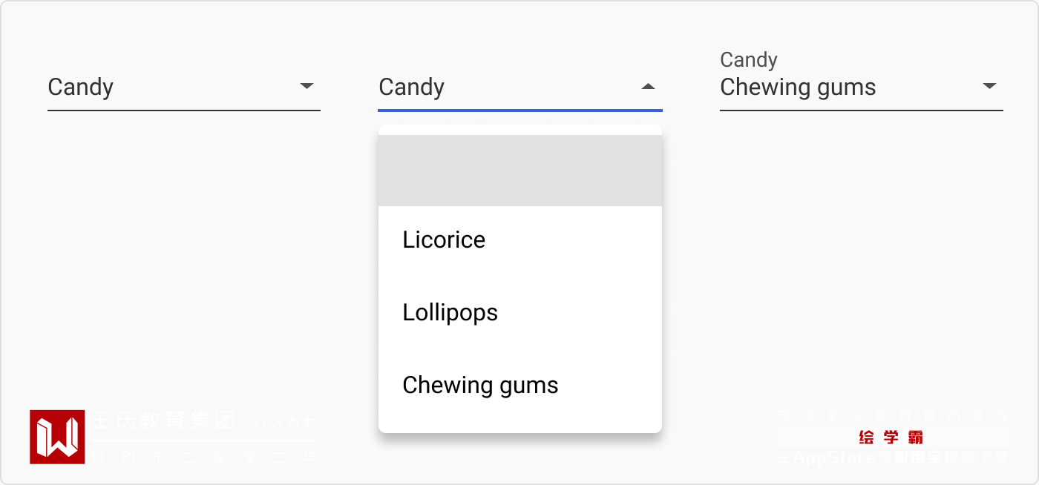Collapse the open Candy menu via up arrow

click(648, 87)
